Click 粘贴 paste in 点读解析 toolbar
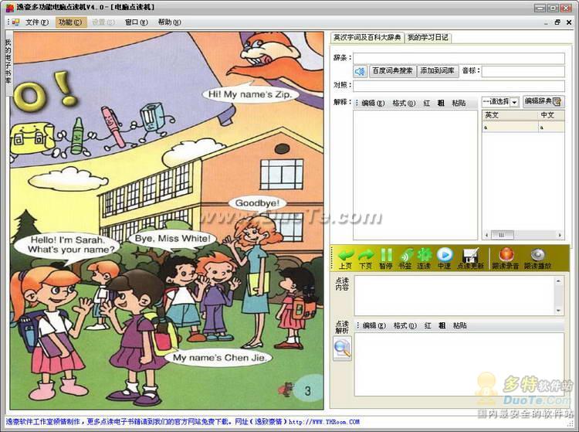Image resolution: width=579 pixels, height=432 pixels. 460,325
